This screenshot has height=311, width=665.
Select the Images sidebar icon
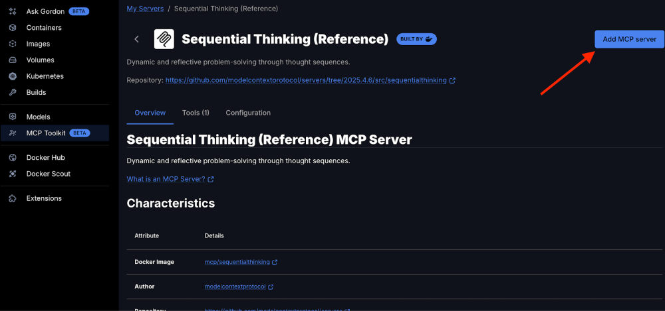[x=12, y=44]
